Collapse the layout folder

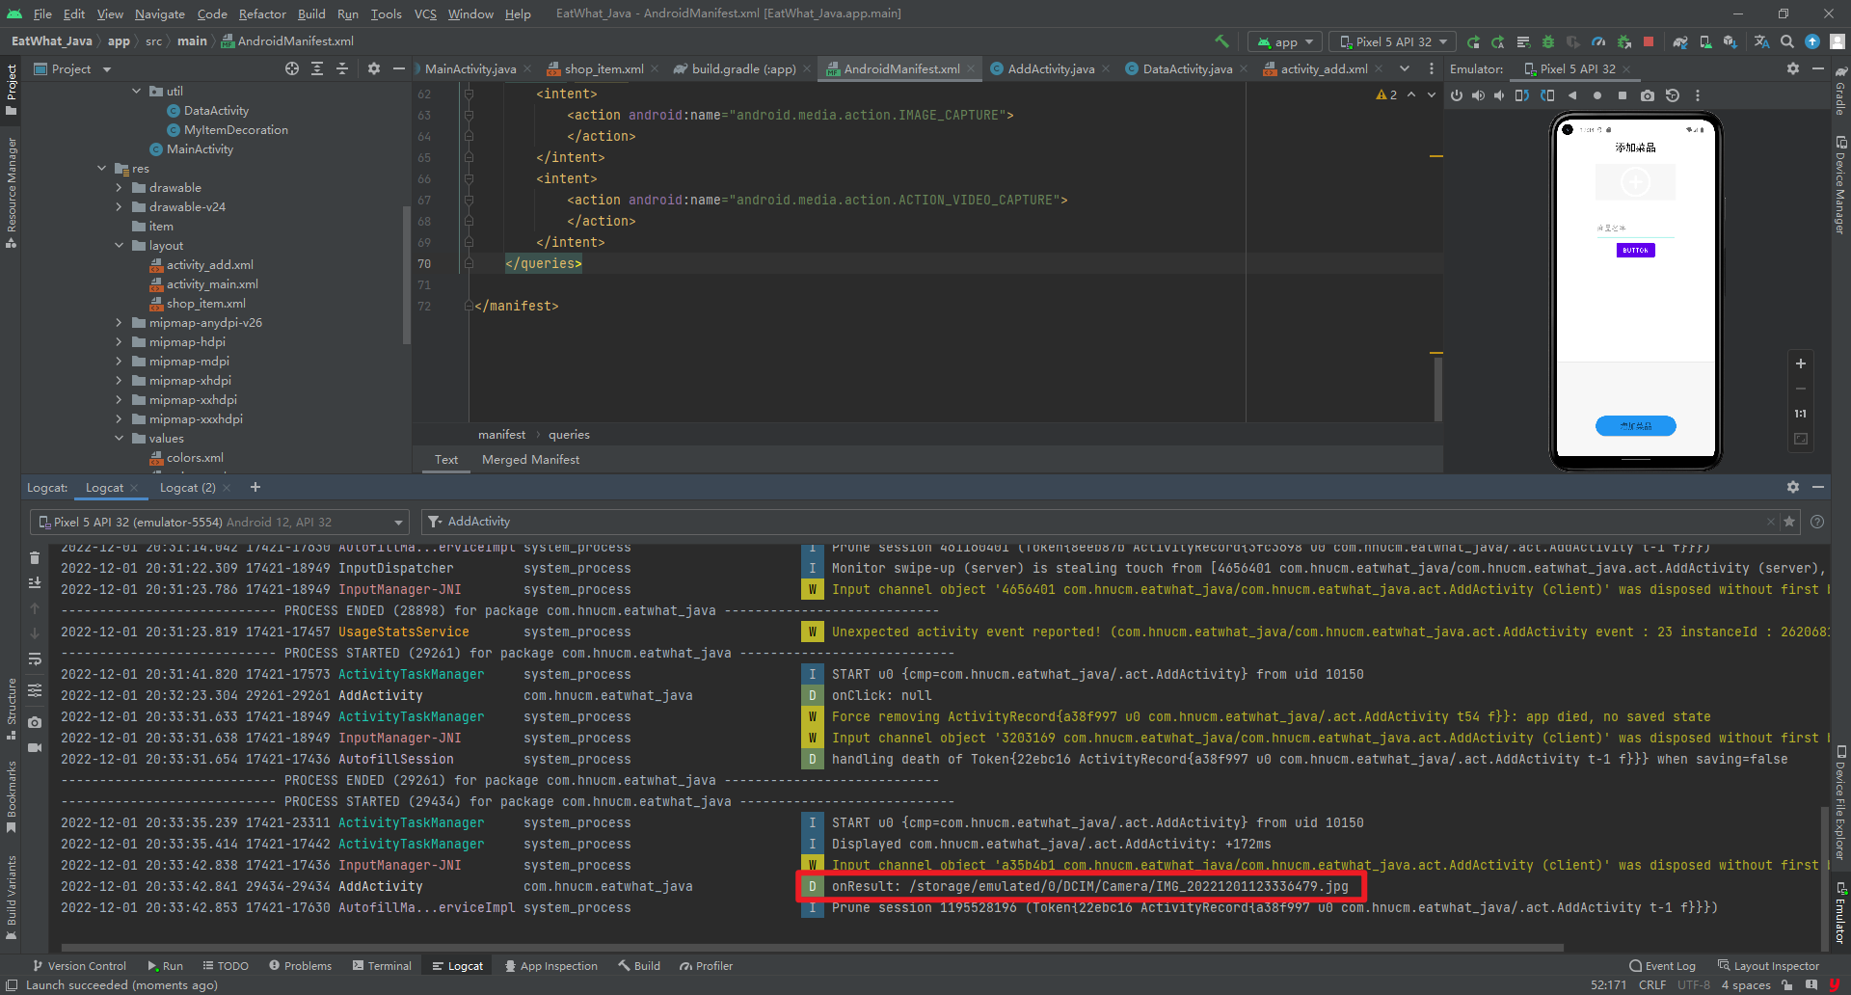[119, 246]
